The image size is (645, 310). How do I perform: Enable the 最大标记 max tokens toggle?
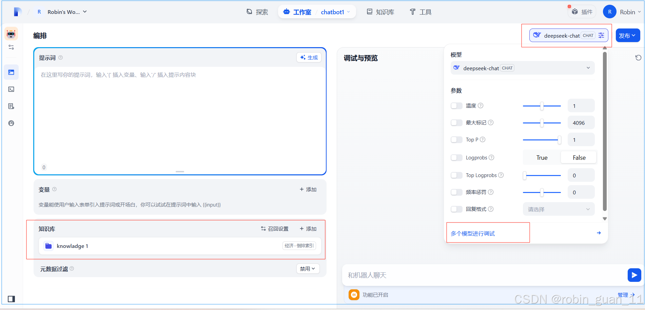[x=456, y=122]
